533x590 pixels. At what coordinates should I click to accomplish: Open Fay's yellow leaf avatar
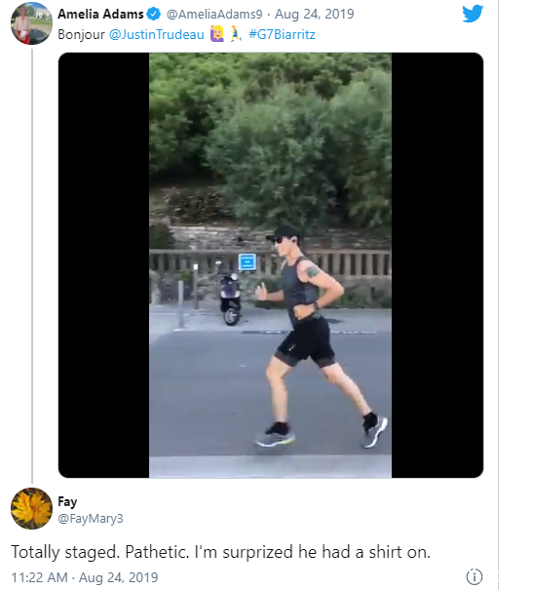click(x=31, y=508)
